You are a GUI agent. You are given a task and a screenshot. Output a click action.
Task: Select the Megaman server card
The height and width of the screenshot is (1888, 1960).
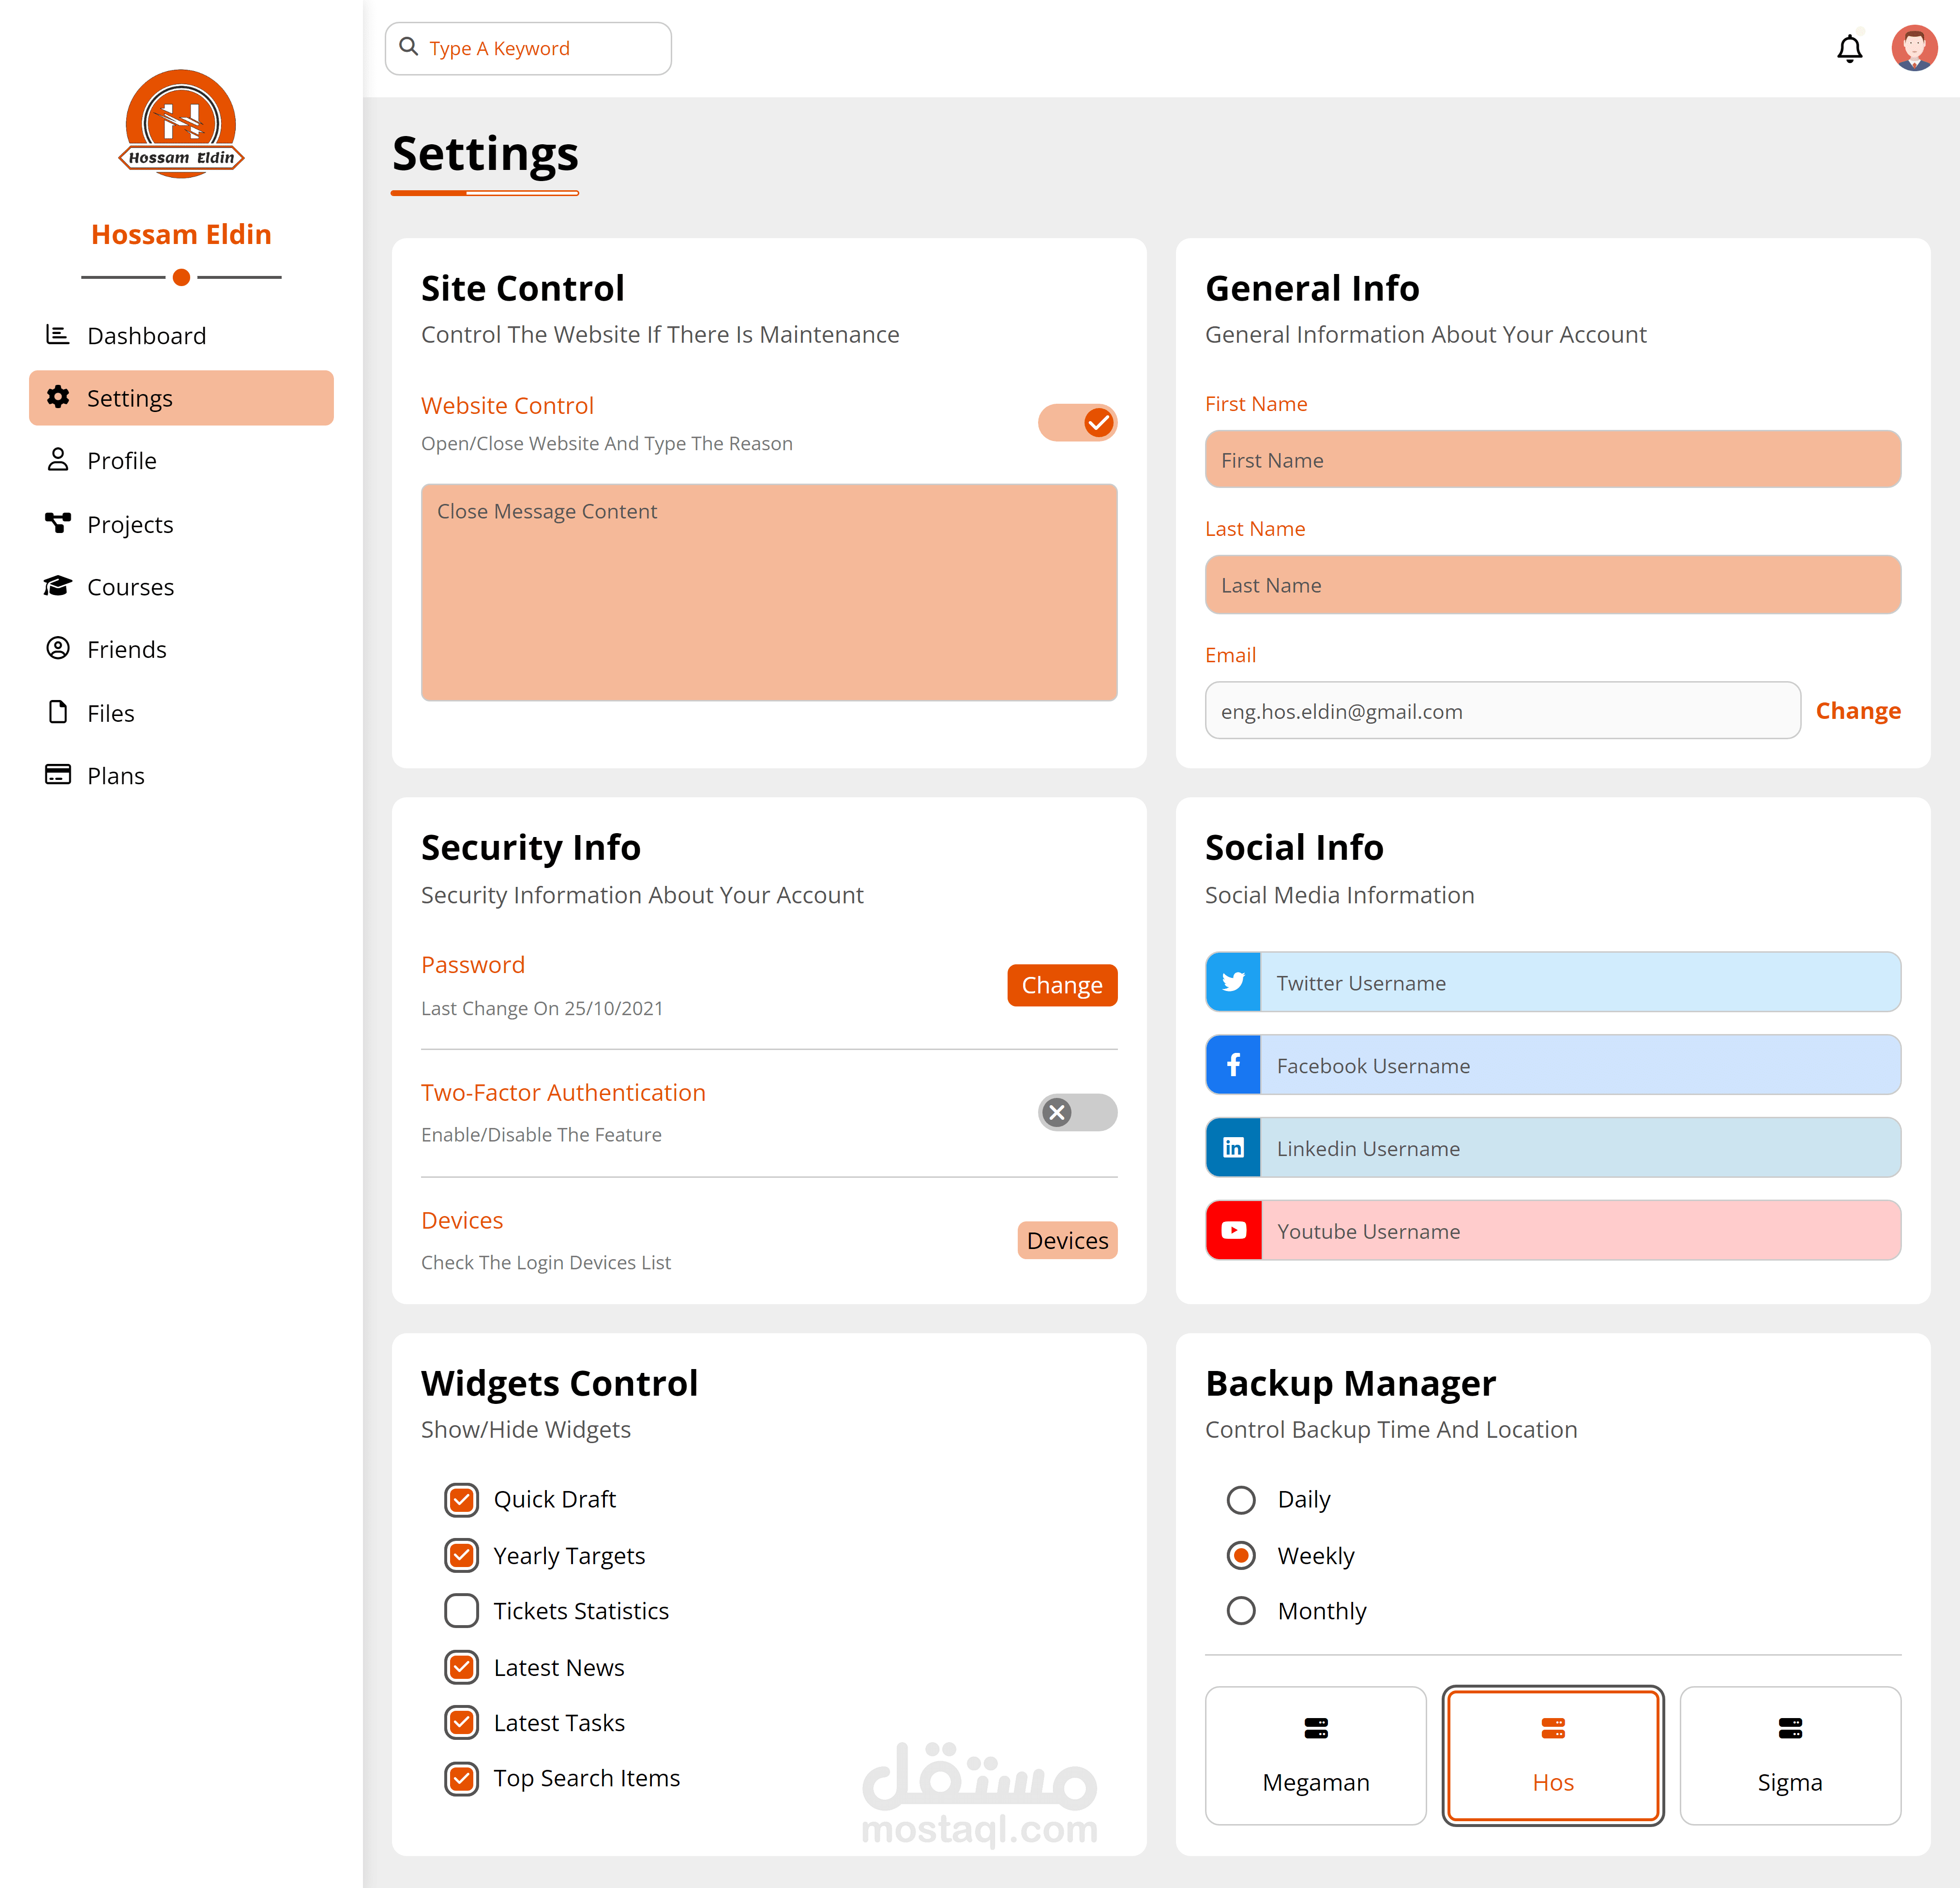[x=1315, y=1755]
